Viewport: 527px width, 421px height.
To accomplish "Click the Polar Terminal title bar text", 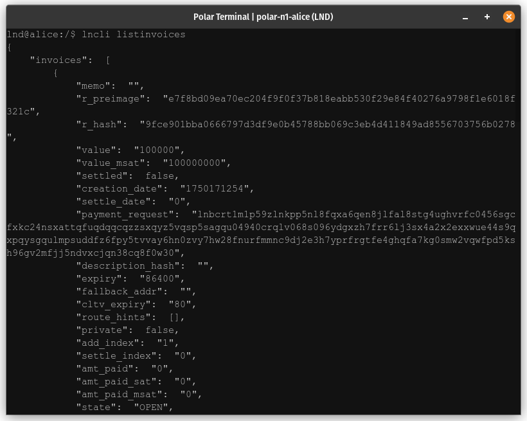I will [x=263, y=17].
